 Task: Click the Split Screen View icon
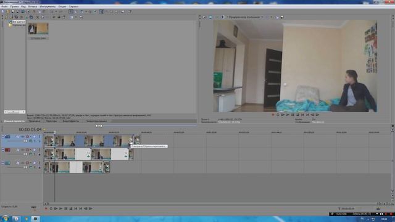223,17
